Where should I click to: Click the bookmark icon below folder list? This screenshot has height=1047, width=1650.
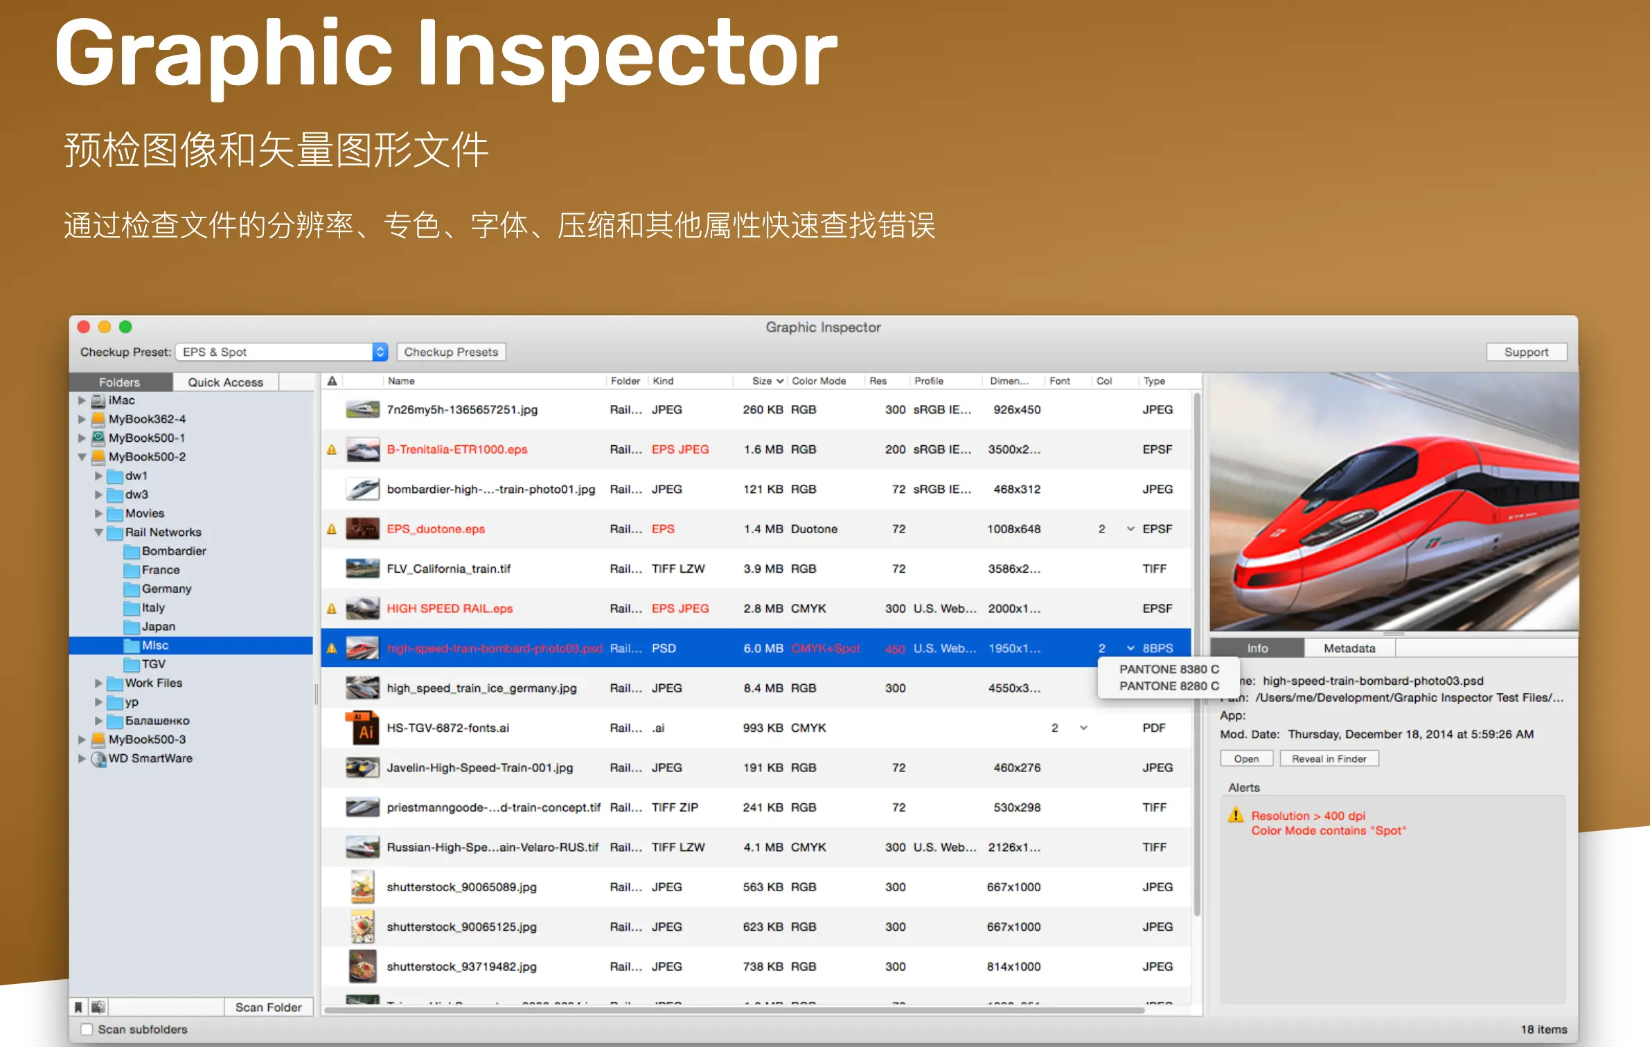pos(78,1007)
